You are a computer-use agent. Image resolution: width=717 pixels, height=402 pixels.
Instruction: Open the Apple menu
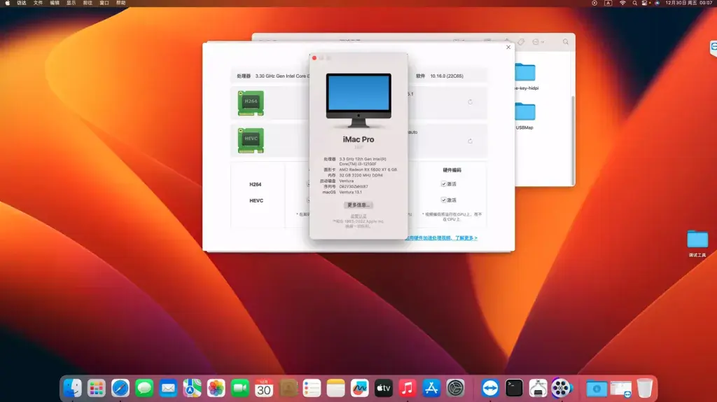[x=7, y=3]
